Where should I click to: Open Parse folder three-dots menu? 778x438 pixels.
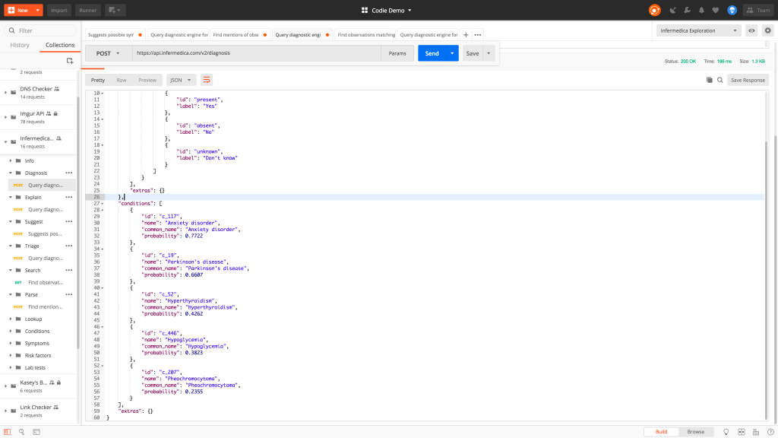point(69,294)
